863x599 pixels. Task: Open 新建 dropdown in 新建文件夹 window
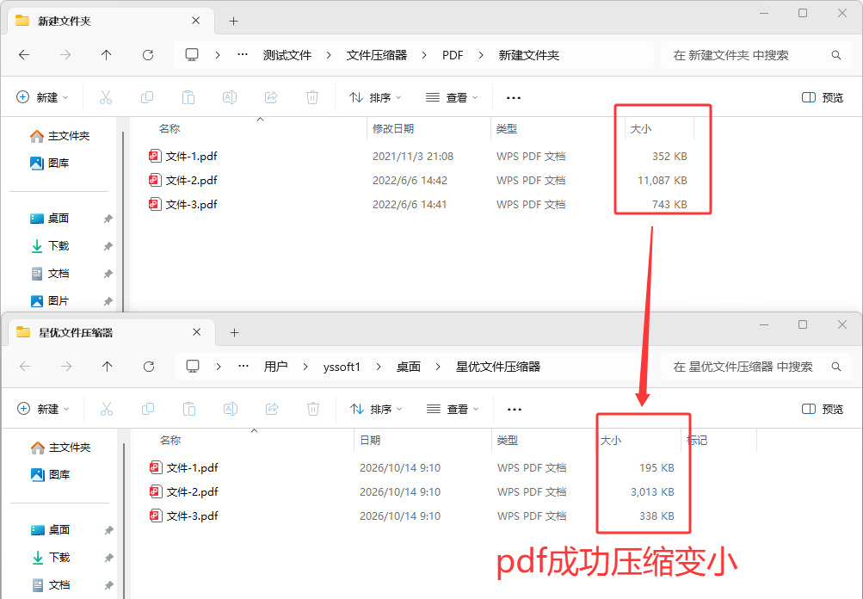pos(42,97)
